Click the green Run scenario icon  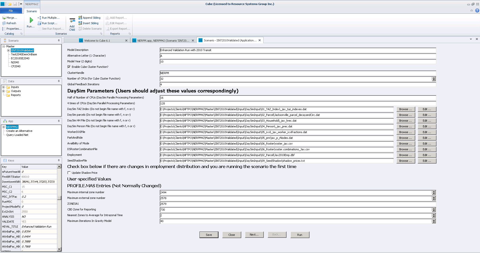(31, 20)
